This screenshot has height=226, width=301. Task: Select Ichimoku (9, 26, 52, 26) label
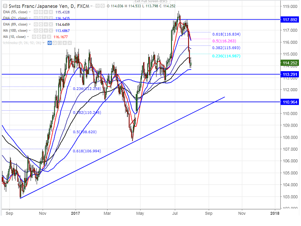22,43
